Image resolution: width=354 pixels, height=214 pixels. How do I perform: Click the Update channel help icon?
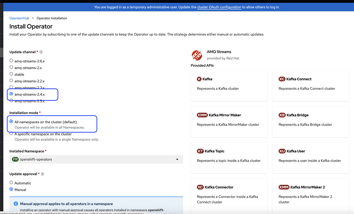pyautogui.click(x=41, y=52)
